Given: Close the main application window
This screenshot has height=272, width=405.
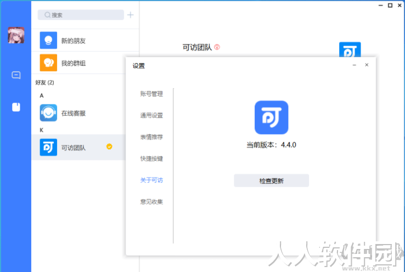Looking at the screenshot, I should click(400, 5).
